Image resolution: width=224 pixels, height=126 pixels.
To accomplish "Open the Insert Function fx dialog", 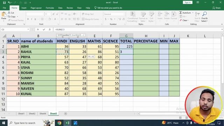I will pyautogui.click(x=50, y=29).
